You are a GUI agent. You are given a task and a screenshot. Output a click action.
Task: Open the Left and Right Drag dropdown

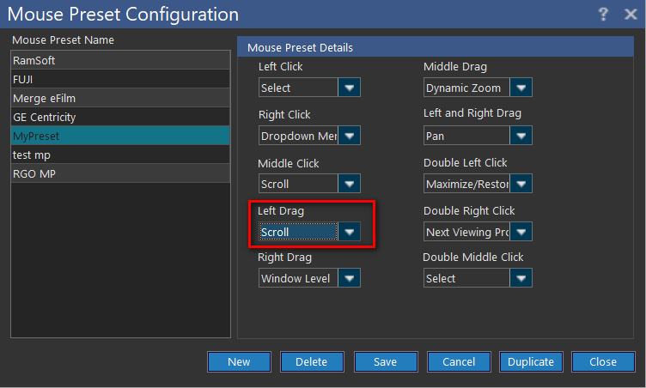[521, 136]
